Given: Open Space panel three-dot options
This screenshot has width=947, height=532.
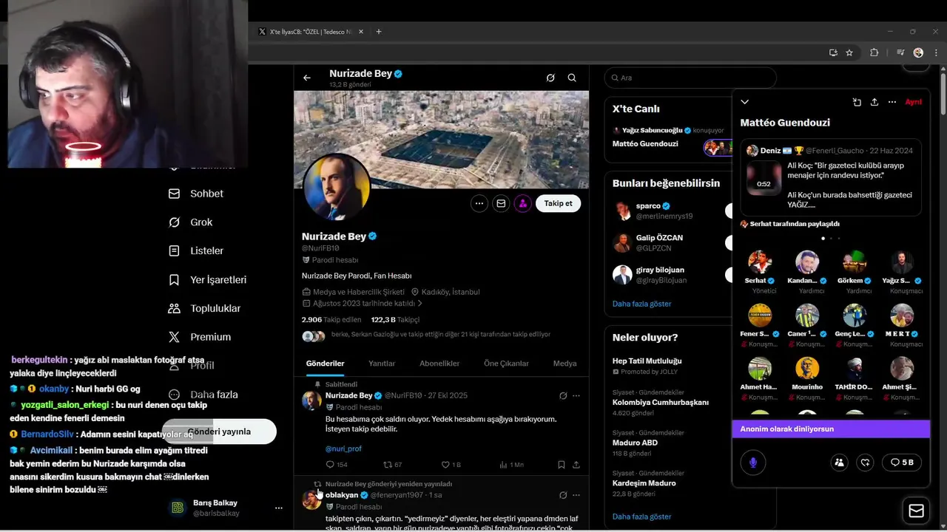Looking at the screenshot, I should coord(892,102).
